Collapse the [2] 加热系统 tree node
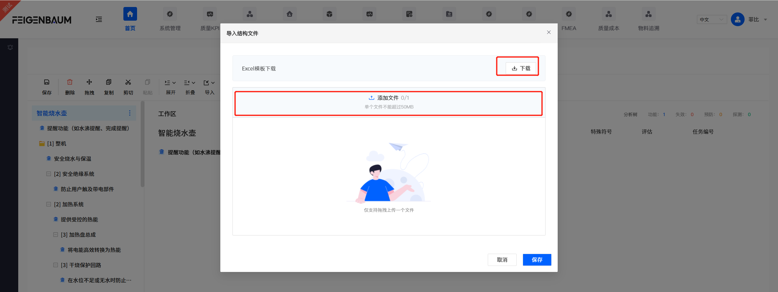Image resolution: width=778 pixels, height=292 pixels. (x=49, y=204)
